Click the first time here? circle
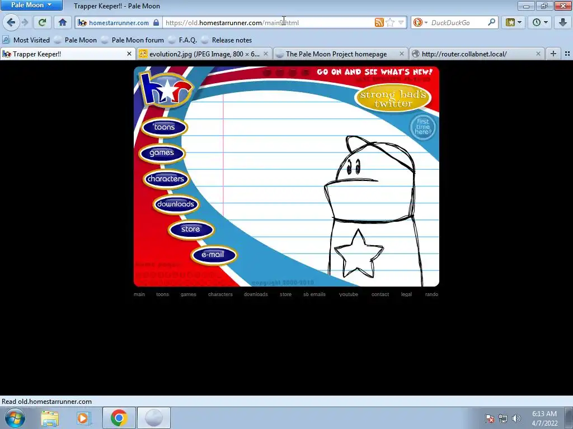Screen dimensions: 573x429 (x=423, y=127)
